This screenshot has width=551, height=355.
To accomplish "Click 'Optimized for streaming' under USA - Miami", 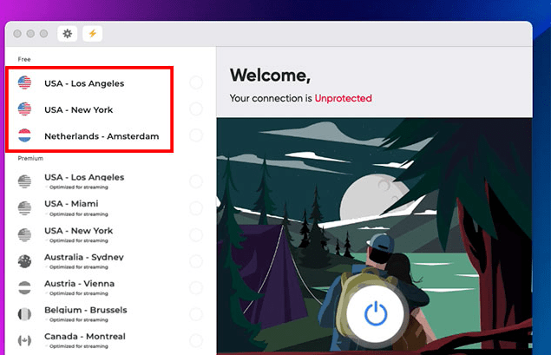I will tap(79, 214).
